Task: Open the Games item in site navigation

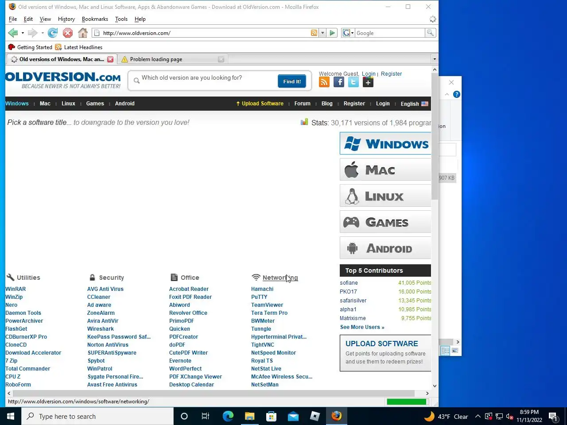Action: pyautogui.click(x=95, y=104)
